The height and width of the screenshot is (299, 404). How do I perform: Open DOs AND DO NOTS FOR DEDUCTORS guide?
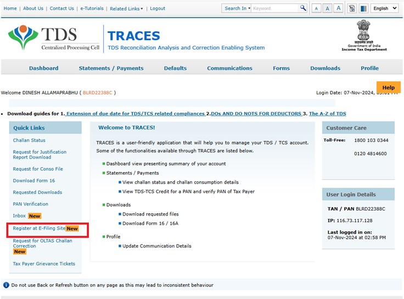point(256,114)
